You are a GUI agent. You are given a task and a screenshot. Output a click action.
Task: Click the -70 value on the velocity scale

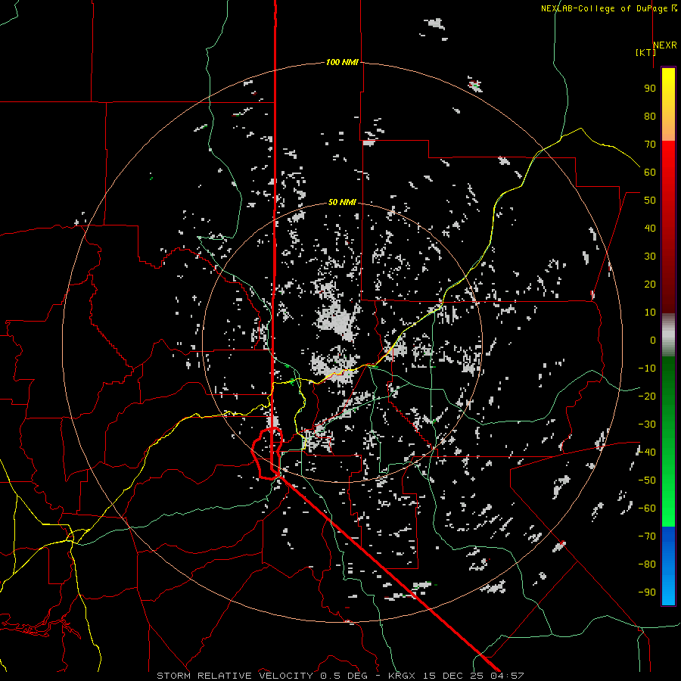[647, 536]
